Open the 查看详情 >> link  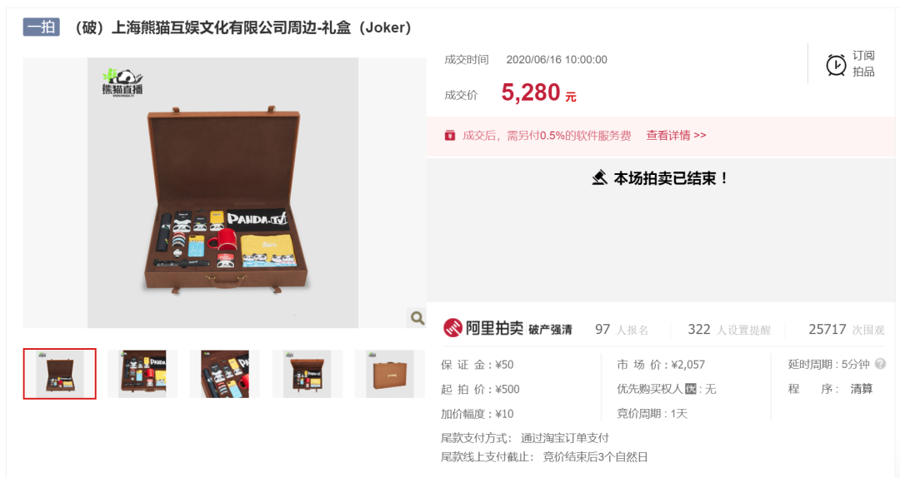pyautogui.click(x=676, y=136)
